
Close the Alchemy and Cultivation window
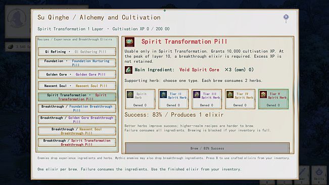point(286,17)
